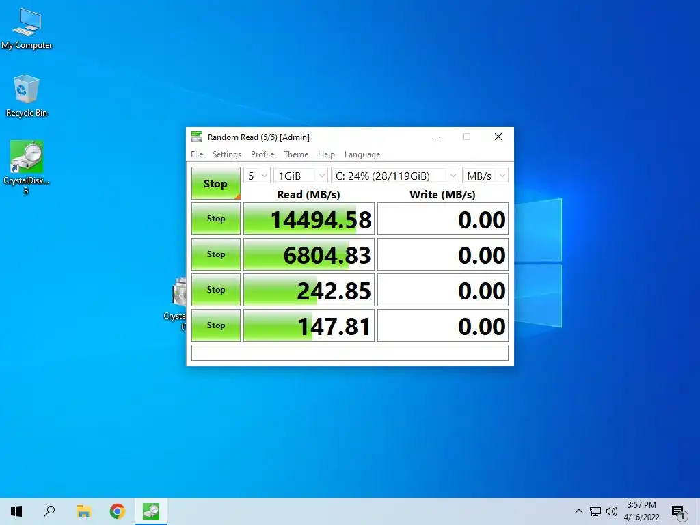700x525 pixels.
Task: Show hidden system tray icons
Action: coord(578,511)
